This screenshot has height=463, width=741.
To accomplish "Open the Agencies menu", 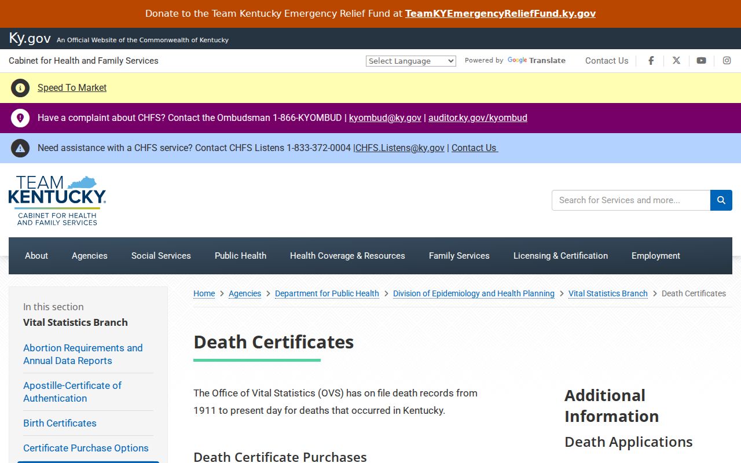I will (90, 256).
